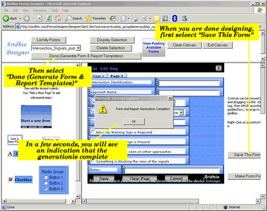Open Favorites star in the toolbar
Image resolution: width=267 pixels, height=211 pixels.
88,18
